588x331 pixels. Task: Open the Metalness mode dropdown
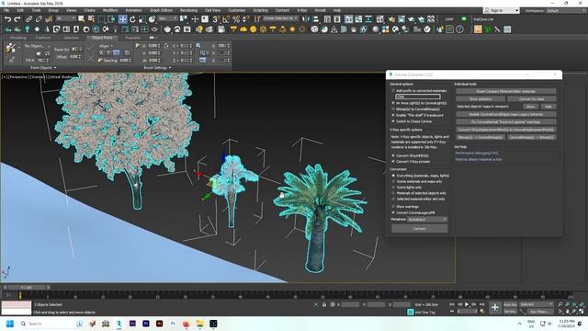pyautogui.click(x=427, y=219)
